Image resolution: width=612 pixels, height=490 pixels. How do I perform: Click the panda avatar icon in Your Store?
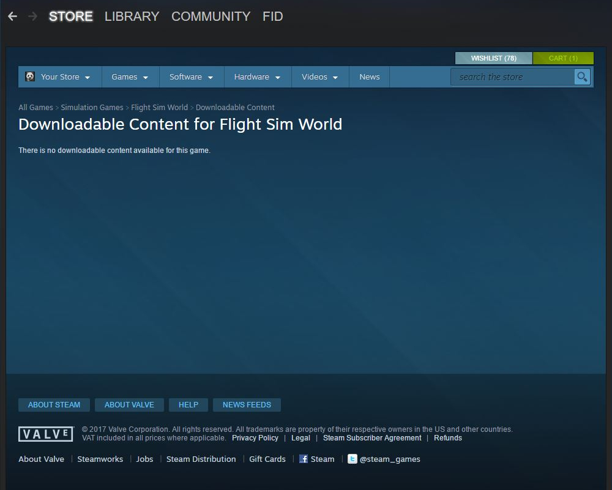(30, 76)
